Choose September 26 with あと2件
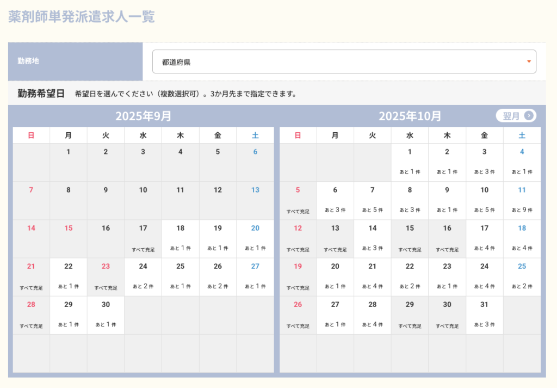Image resolution: width=557 pixels, height=388 pixels. coord(218,277)
